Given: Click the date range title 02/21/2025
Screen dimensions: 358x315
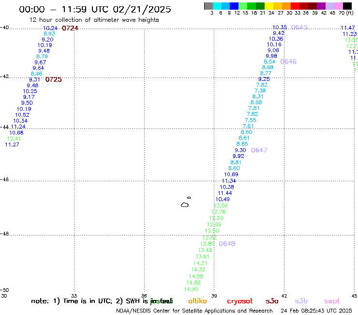Looking at the screenshot, I should pos(142,9).
